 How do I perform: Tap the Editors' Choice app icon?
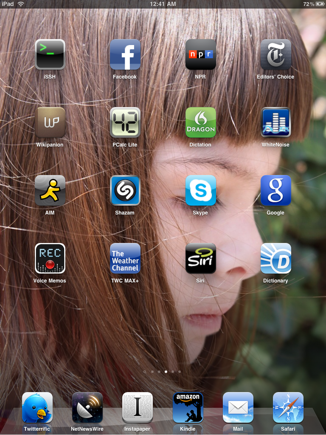275,54
